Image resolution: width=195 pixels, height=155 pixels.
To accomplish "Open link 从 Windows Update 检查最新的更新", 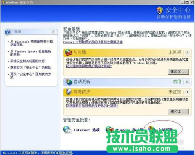I will pyautogui.click(x=31, y=53).
